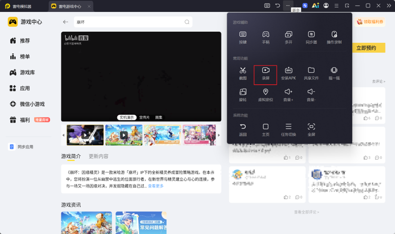Viewport: 395px width, 234px height.
Task: Select the second video thumbnail with play icon
Action: (x=124, y=135)
